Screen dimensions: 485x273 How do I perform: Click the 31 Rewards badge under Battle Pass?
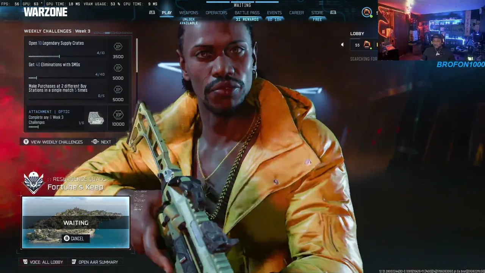coord(247,19)
